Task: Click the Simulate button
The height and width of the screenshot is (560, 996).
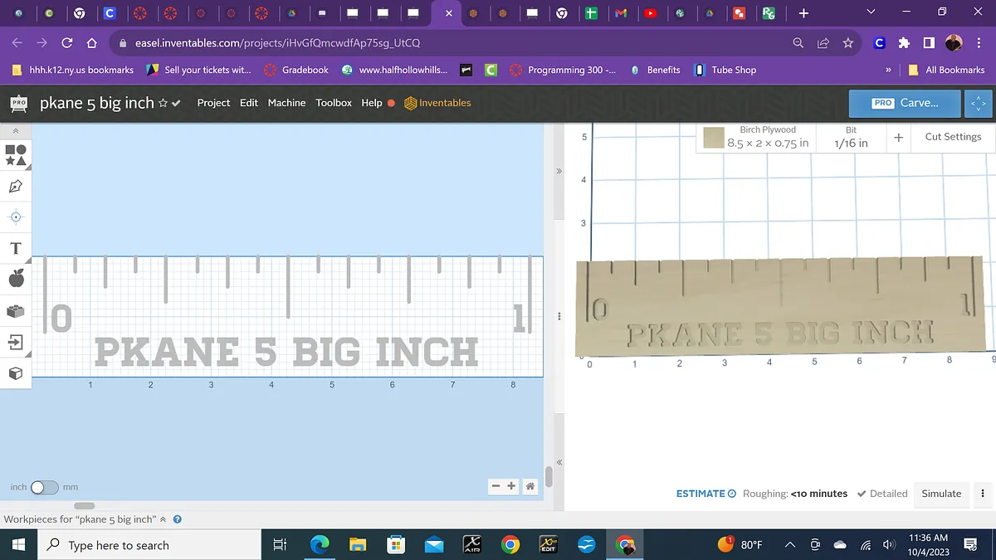Action: coord(941,494)
